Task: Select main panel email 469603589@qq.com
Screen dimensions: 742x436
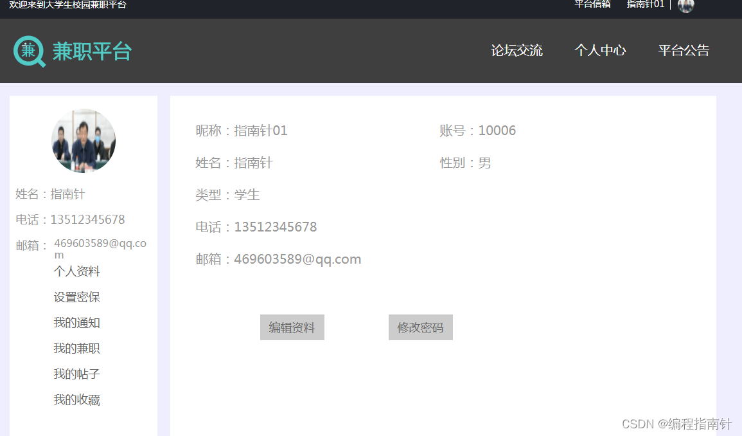Action: (x=297, y=259)
